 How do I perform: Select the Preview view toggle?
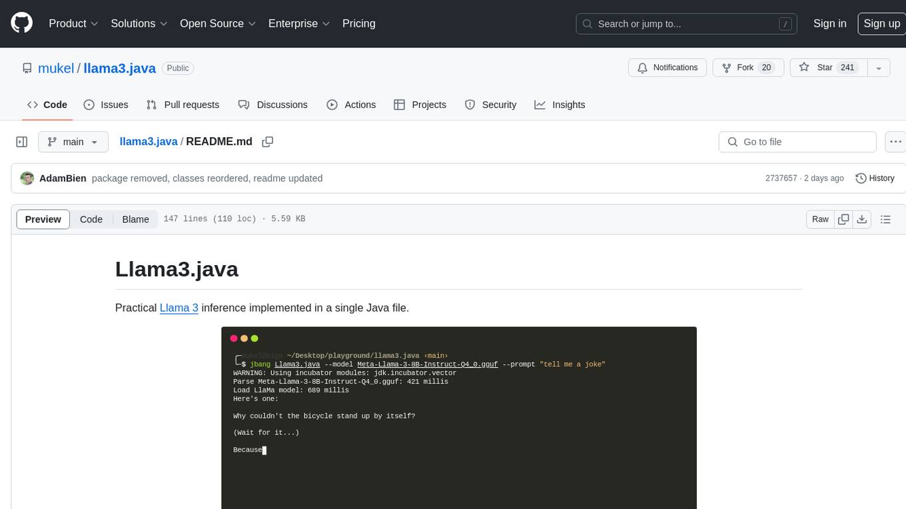coord(43,219)
